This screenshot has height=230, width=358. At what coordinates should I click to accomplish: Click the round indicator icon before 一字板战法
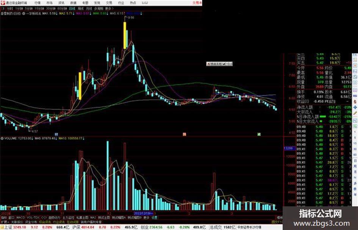pyautogui.click(x=24, y=14)
